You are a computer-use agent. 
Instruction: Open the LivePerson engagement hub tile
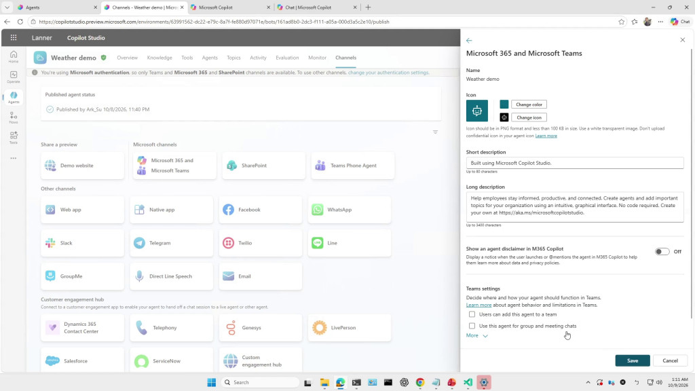tap(350, 328)
